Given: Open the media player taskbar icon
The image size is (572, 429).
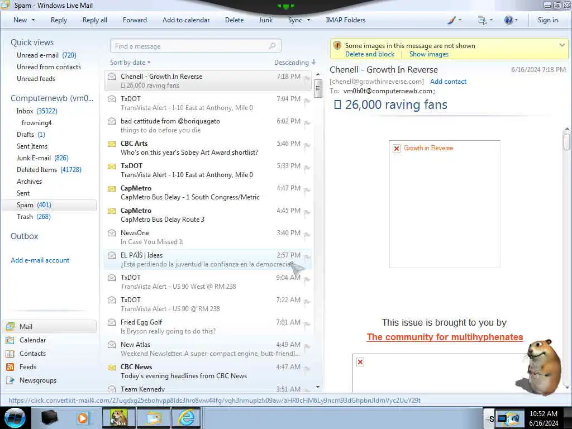Looking at the screenshot, I should click(83, 418).
